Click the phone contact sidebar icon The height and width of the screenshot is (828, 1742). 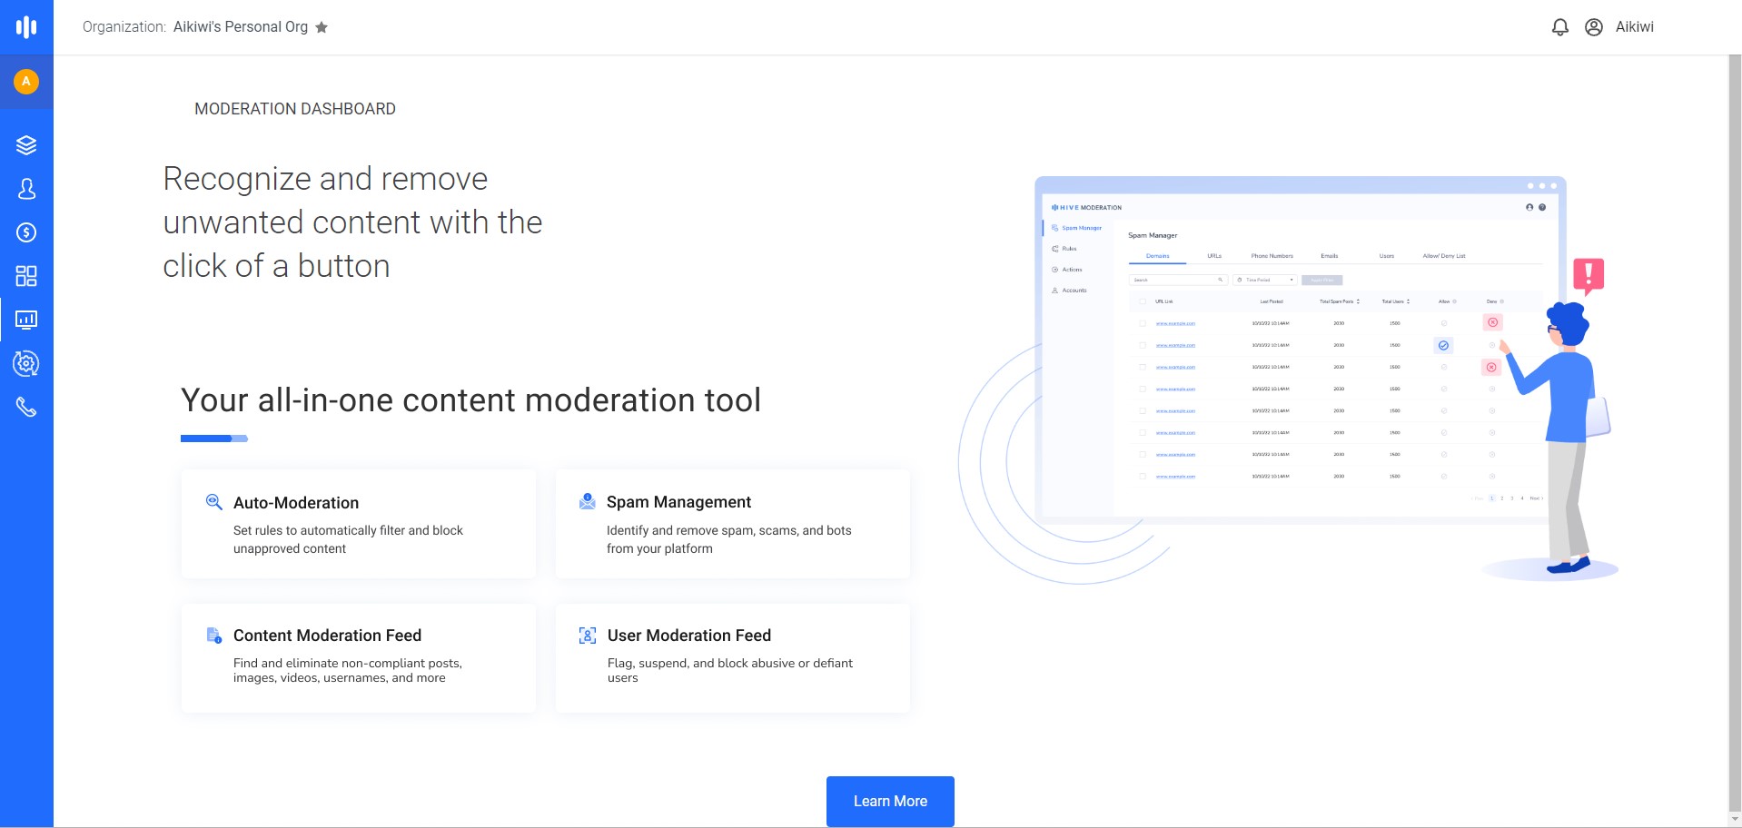coord(26,408)
